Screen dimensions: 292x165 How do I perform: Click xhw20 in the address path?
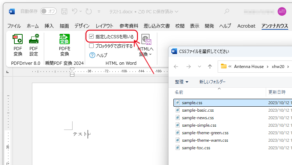(278, 67)
